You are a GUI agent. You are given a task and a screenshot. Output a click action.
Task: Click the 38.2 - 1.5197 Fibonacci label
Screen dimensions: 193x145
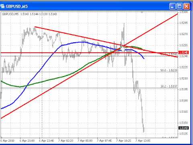pos(169,86)
